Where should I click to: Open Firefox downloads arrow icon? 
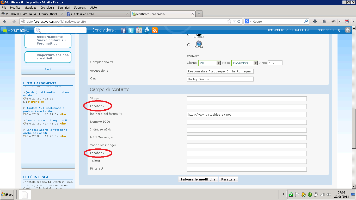315,21
